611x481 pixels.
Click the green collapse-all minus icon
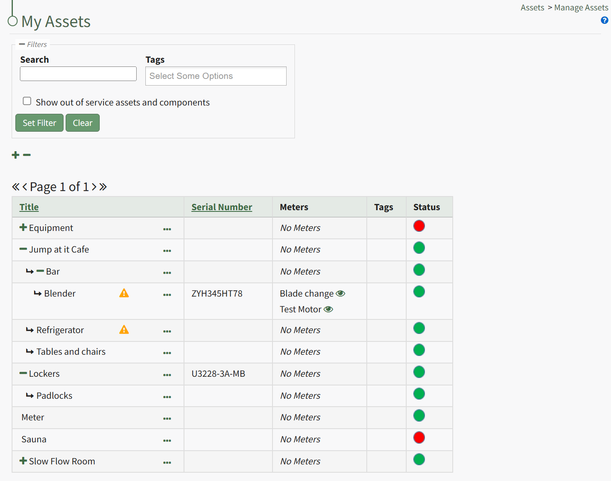27,155
